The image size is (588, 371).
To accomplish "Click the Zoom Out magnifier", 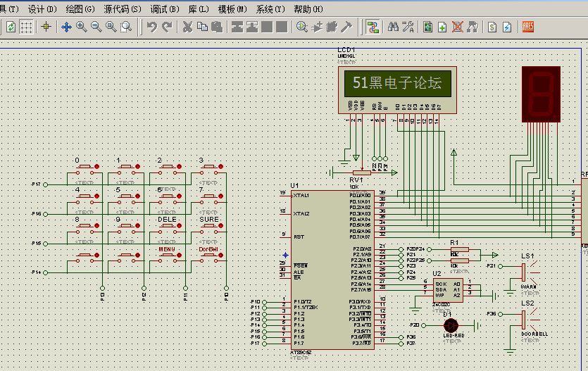I will click(x=96, y=27).
